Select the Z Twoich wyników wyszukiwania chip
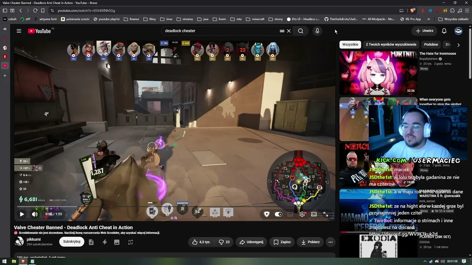This screenshot has width=472, height=265. (x=391, y=45)
